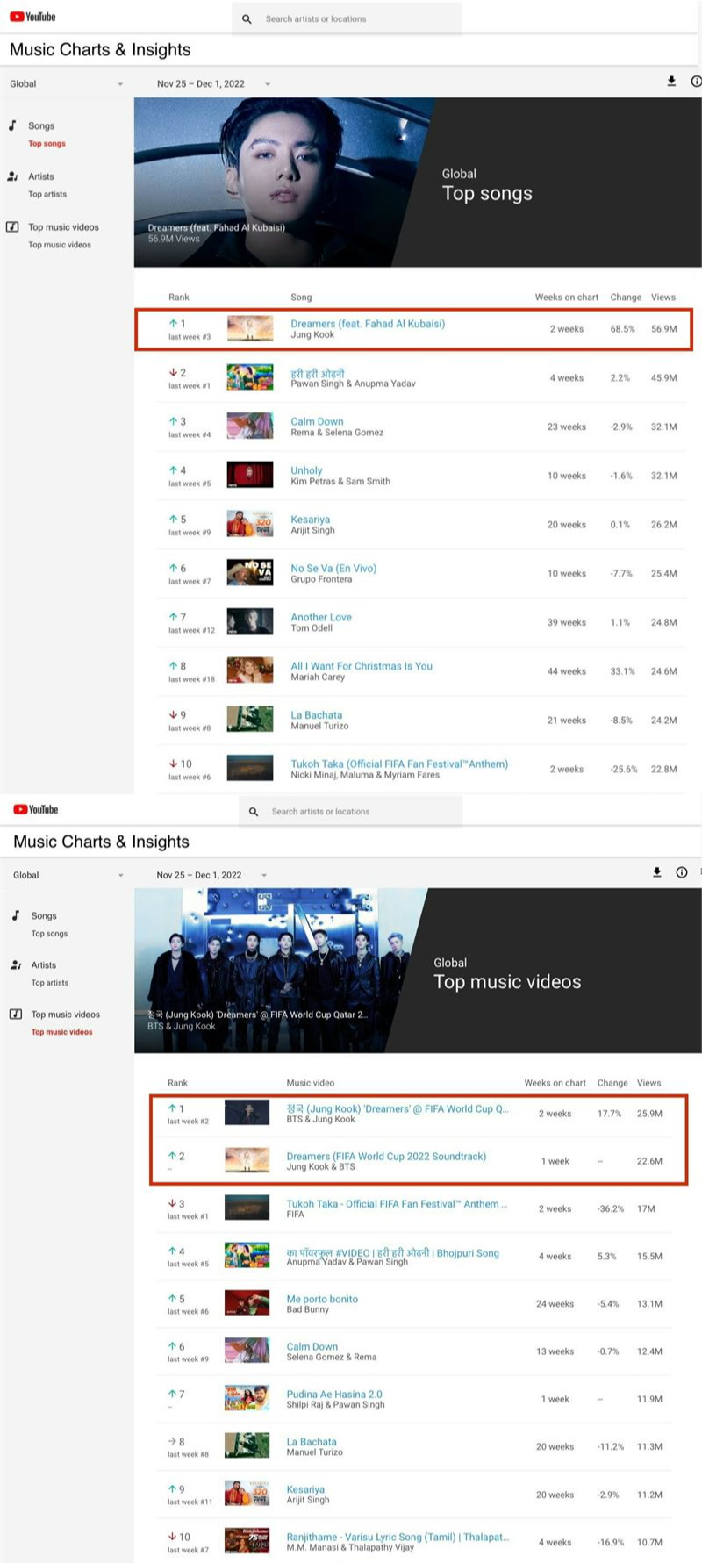The width and height of the screenshot is (702, 1563).
Task: Open 'La Bachata' link in Top music videos chart
Action: click(x=312, y=1442)
